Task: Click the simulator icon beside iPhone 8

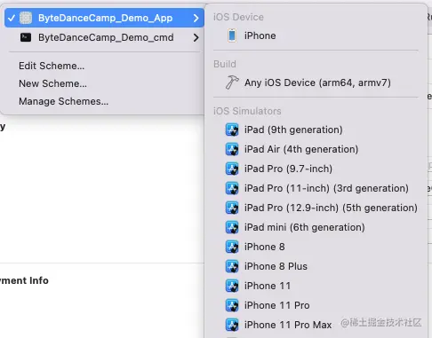Action: [x=232, y=247]
